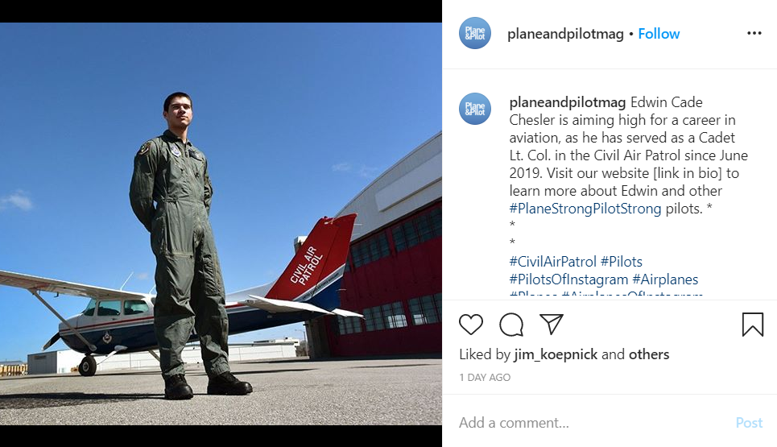
Task: Show the list of others who liked
Action: click(649, 354)
